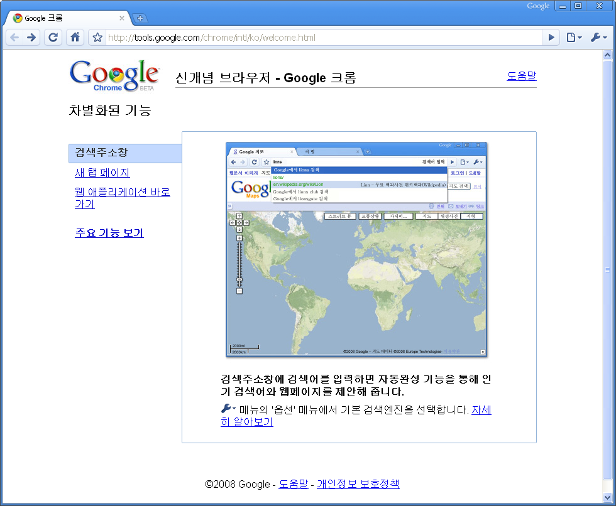
Task: Click the ©2008 Google footer text
Action: tap(238, 484)
